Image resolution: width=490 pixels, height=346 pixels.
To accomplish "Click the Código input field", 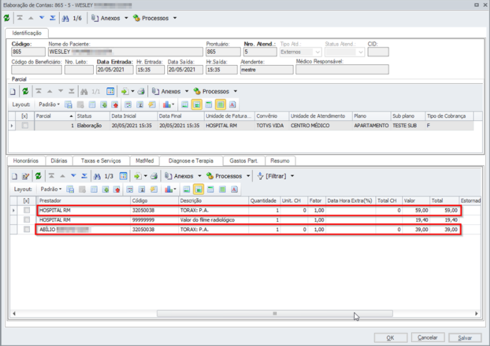I will click(28, 52).
